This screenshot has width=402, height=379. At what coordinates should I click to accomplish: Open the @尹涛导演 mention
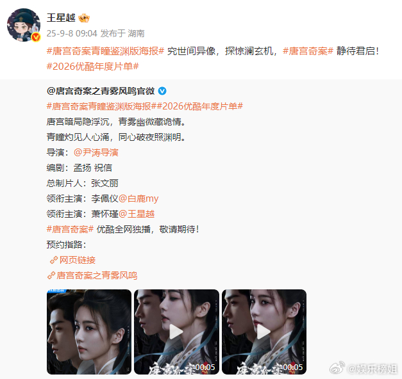[x=96, y=152]
